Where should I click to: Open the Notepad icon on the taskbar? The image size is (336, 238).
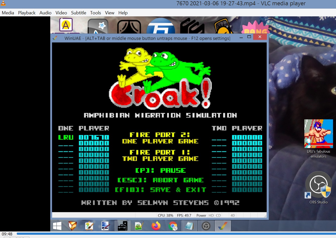pos(189,226)
